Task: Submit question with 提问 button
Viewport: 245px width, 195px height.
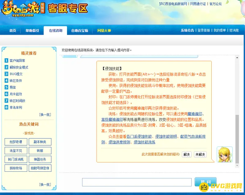Action: coord(205,182)
